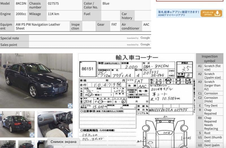Click the A1 Scratch (fist size) row
Screen dimensions: 226x148
point(210,68)
